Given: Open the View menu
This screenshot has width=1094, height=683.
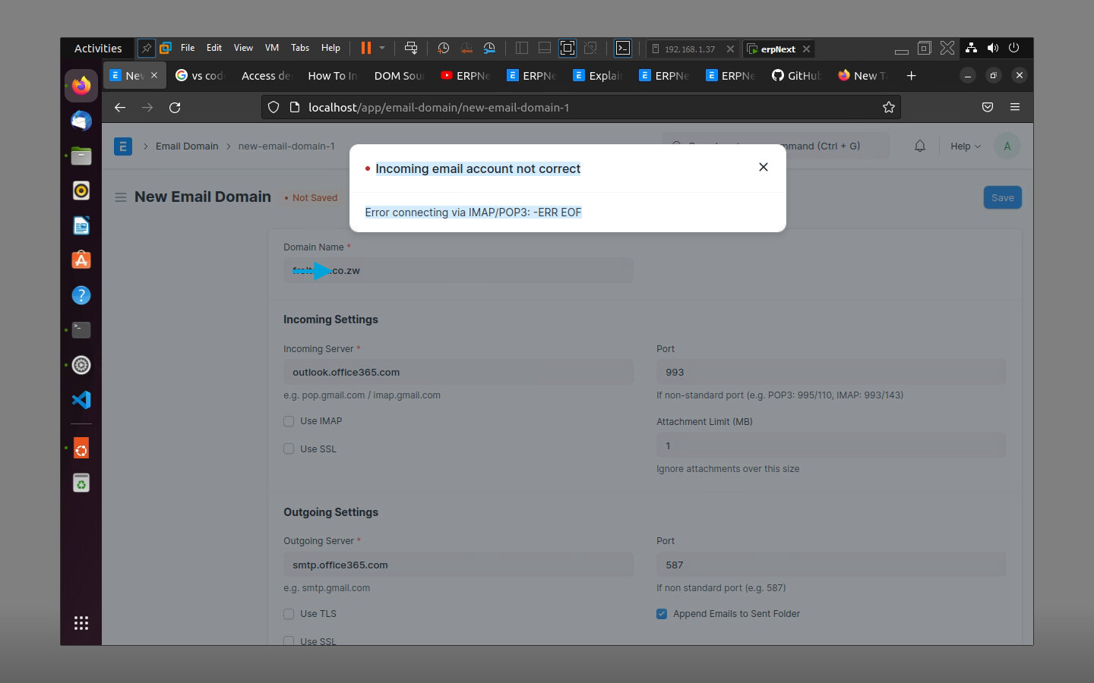Looking at the screenshot, I should pos(243,48).
